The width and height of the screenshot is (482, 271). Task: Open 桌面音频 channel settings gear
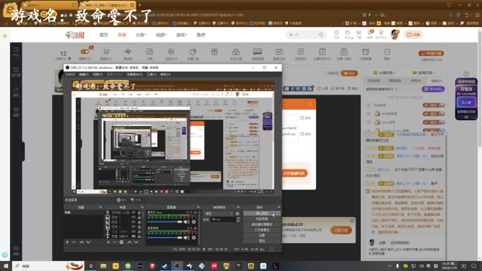[193, 237]
